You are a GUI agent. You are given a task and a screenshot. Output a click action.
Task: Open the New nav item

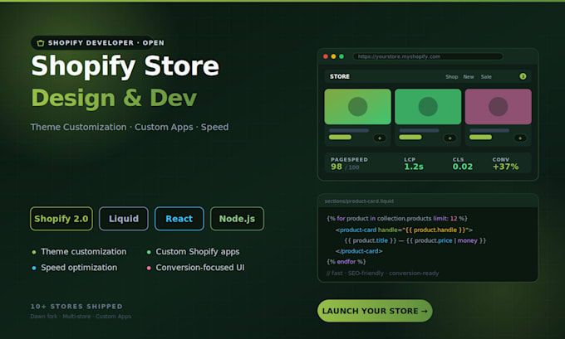(469, 77)
